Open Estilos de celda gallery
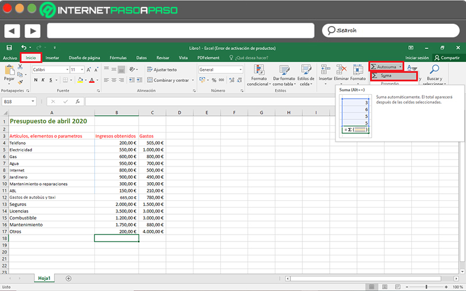The width and height of the screenshot is (466, 291). [306, 76]
